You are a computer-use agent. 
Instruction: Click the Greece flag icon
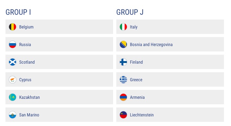[x=123, y=80]
